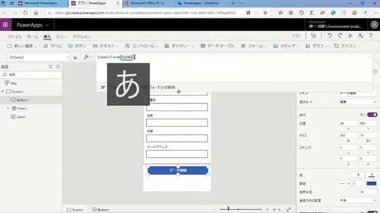This screenshot has width=380, height=213.
Task: Click the 名前 input field on form
Action: pyautogui.click(x=177, y=122)
